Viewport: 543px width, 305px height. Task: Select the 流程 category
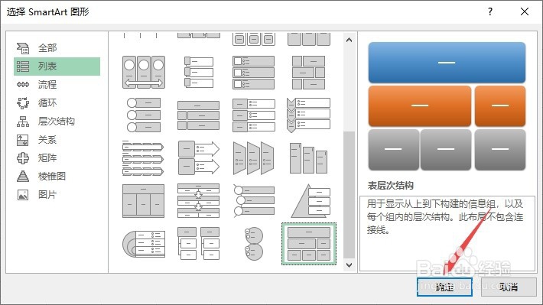click(x=57, y=85)
